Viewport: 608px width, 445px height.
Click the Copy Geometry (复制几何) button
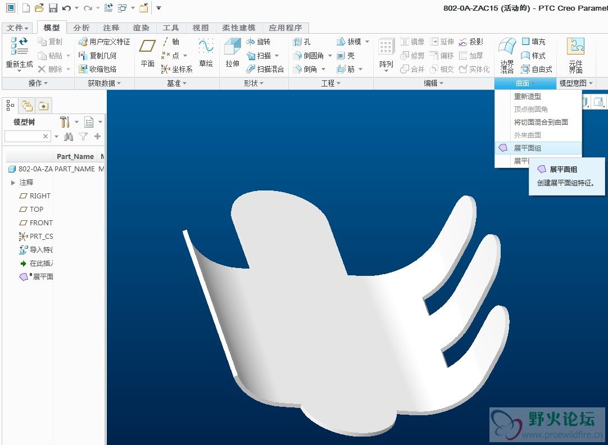98,56
